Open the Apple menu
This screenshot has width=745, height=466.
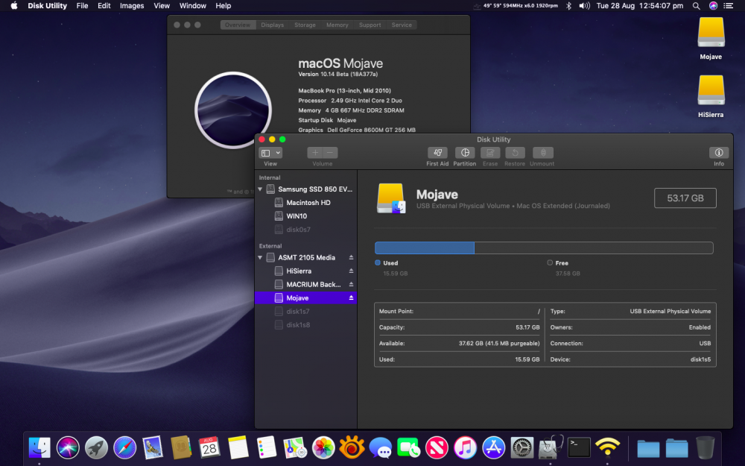click(x=13, y=6)
